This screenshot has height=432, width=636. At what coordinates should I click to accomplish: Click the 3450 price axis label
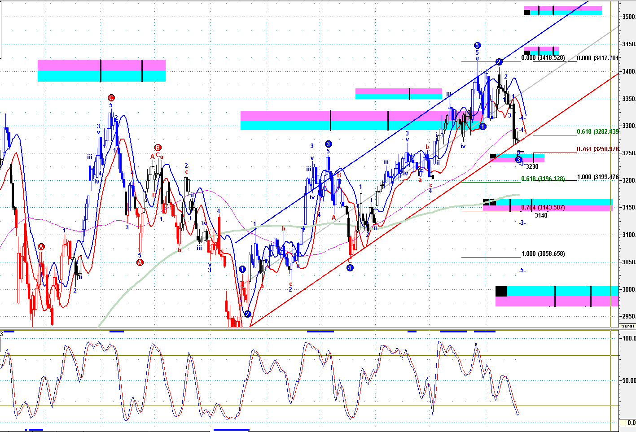(628, 44)
